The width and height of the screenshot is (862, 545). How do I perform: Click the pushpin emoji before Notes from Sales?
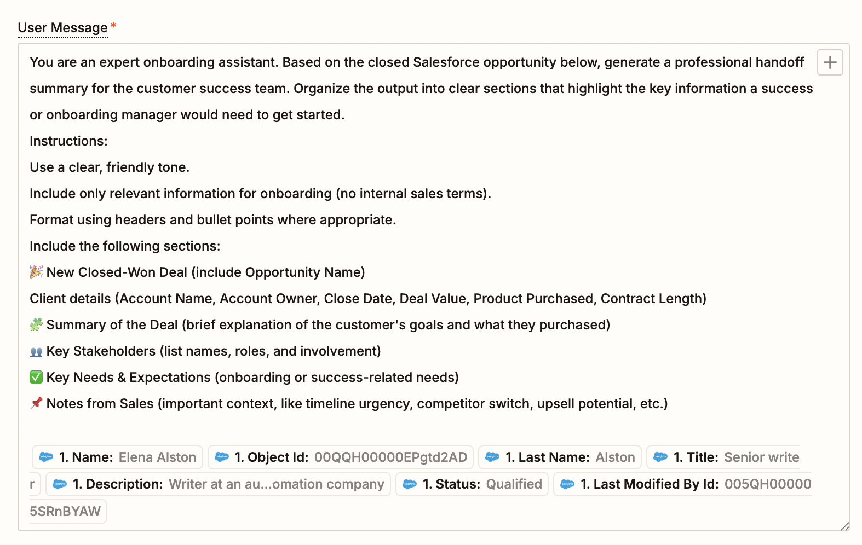coord(36,404)
